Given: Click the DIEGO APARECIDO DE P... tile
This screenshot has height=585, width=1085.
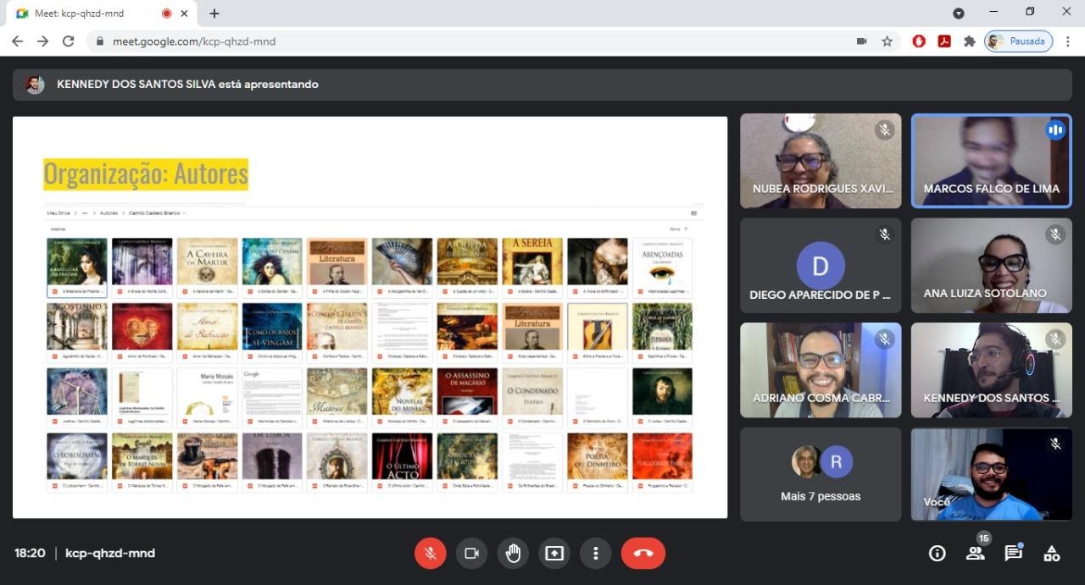Looking at the screenshot, I should pyautogui.click(x=821, y=266).
